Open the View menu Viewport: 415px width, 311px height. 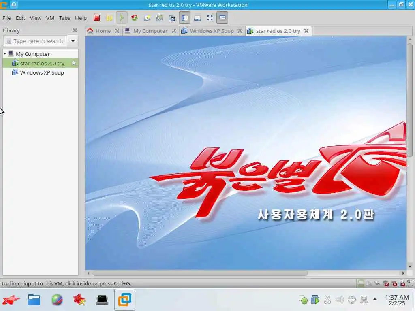pos(36,18)
